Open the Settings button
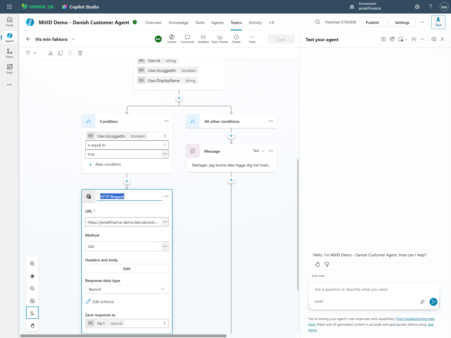Image resolution: width=451 pixels, height=338 pixels. click(x=402, y=22)
